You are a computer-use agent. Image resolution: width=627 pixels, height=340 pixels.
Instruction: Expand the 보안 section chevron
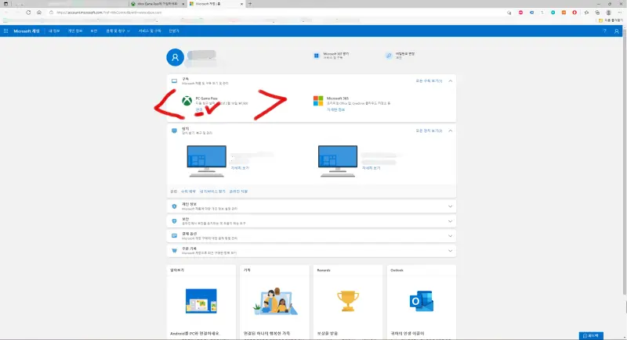(x=450, y=221)
